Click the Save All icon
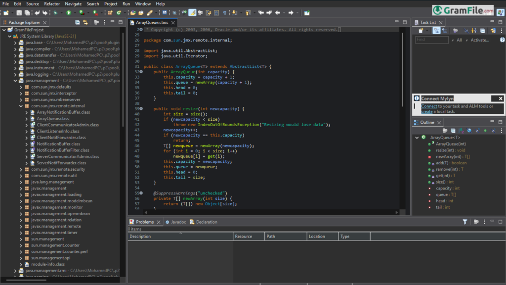 pos(27,13)
